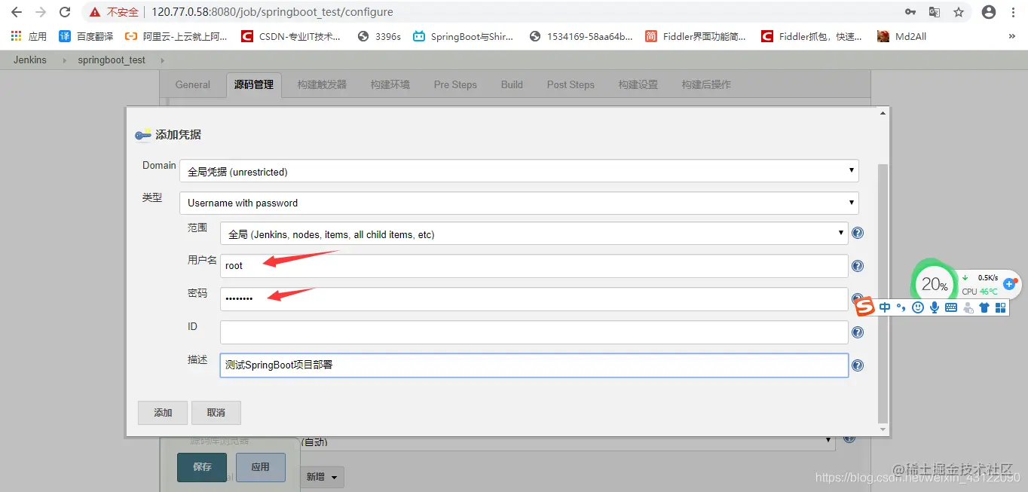
Task: Click the translate page icon
Action: (935, 12)
